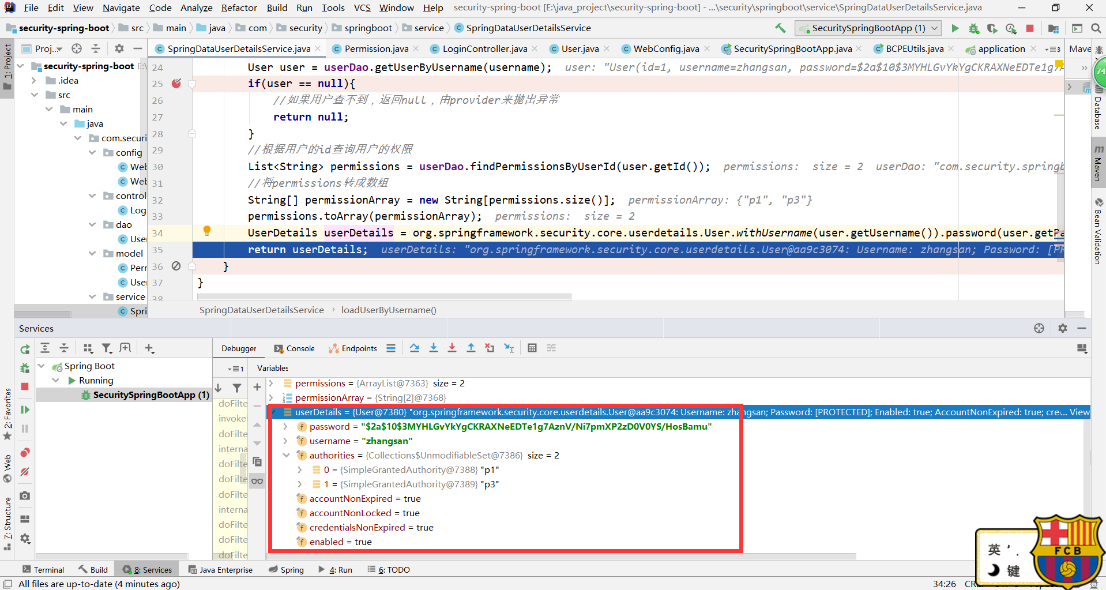1106x590 pixels.
Task: Toggle Group By icon in Services toolbar
Action: [x=88, y=348]
